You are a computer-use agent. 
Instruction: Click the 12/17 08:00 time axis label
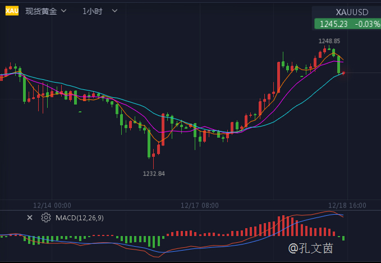pos(200,206)
